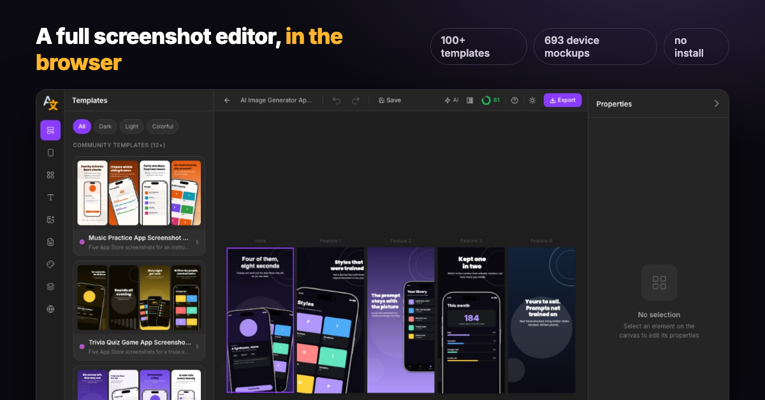The width and height of the screenshot is (765, 400).
Task: Open the elements grid icon in sidebar
Action: point(50,175)
